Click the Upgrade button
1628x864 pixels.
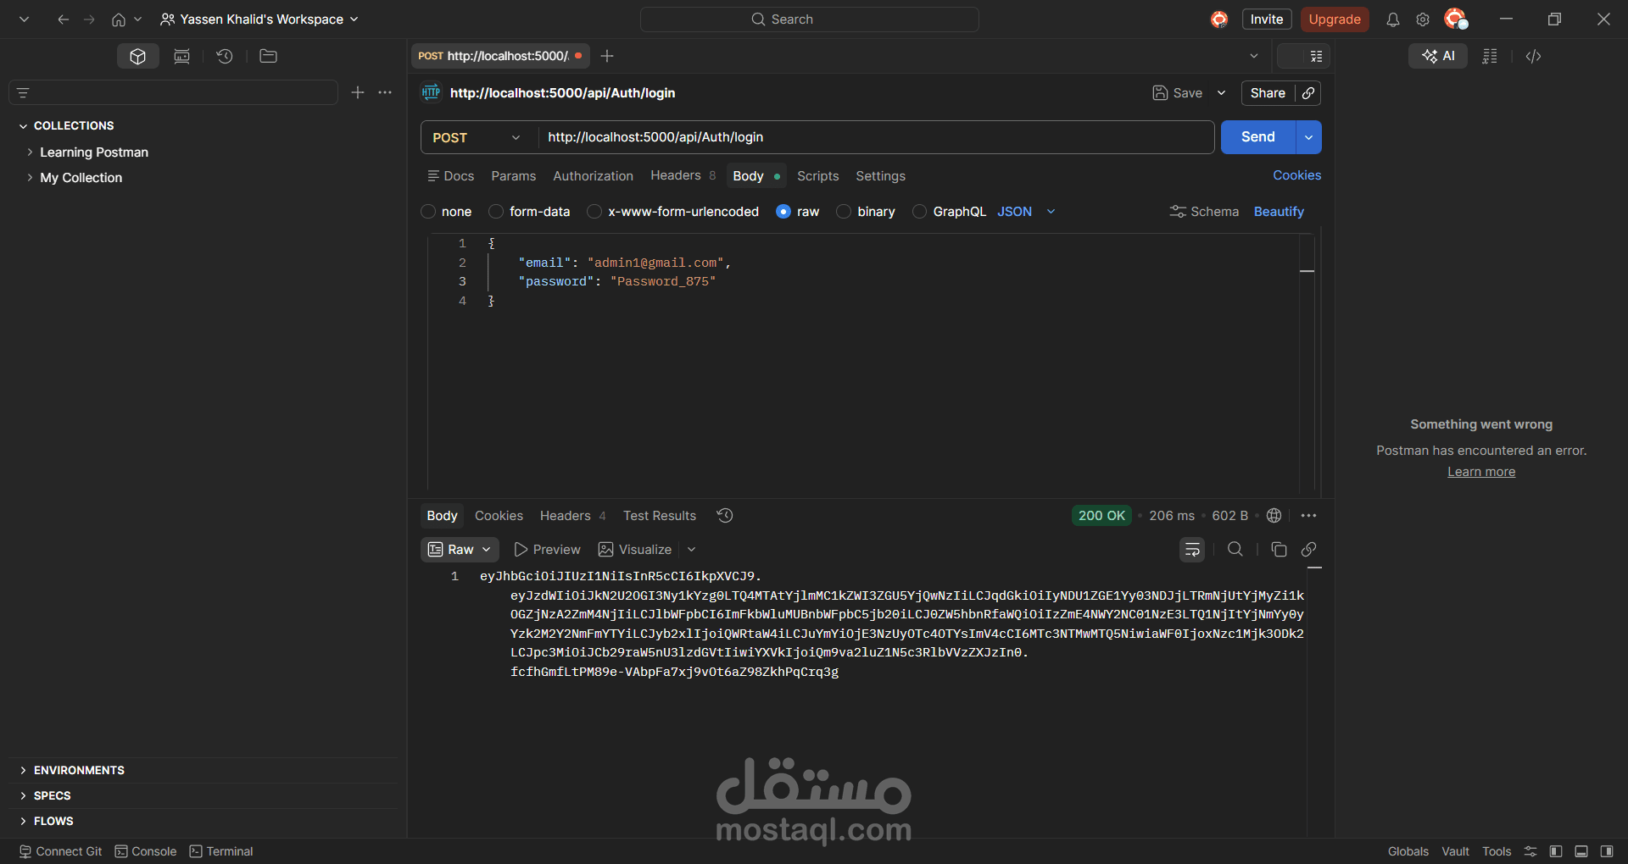[1335, 19]
